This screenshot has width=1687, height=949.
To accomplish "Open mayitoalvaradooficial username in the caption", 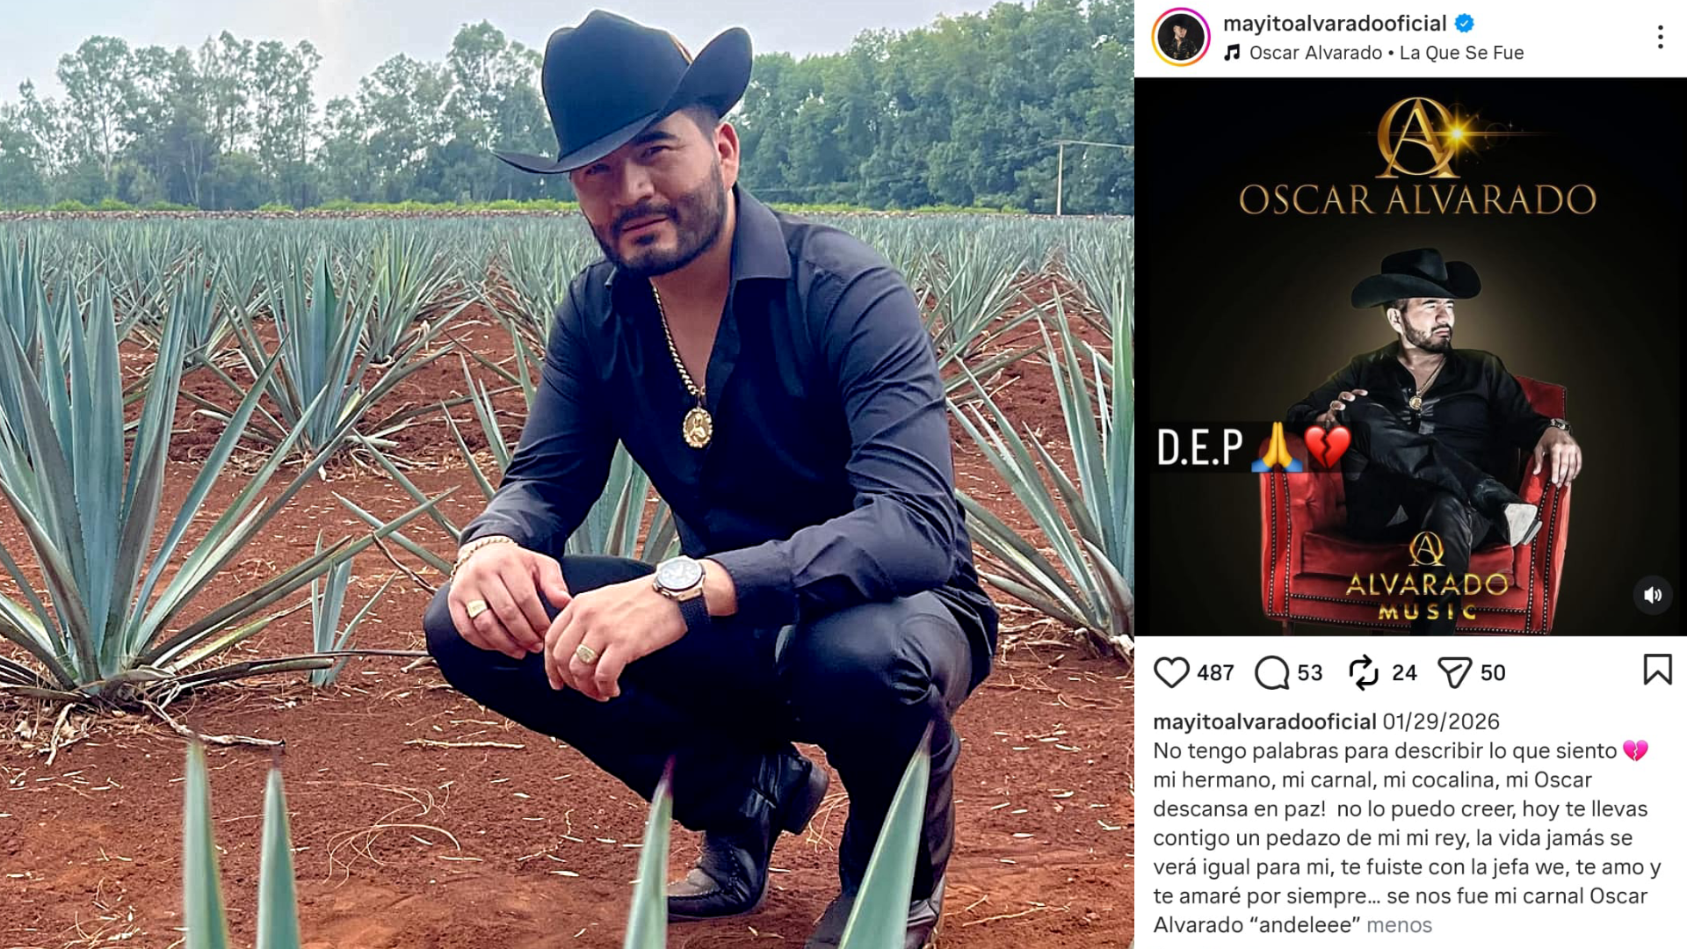I will [x=1264, y=721].
